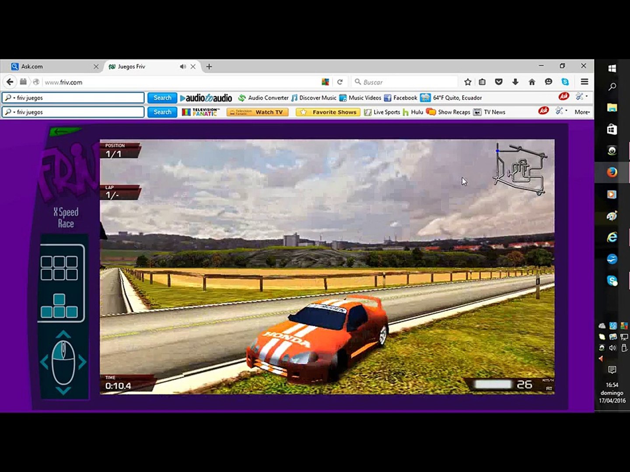Viewport: 630px width, 472px height.
Task: Go to the browser Home page
Action: tap(532, 82)
